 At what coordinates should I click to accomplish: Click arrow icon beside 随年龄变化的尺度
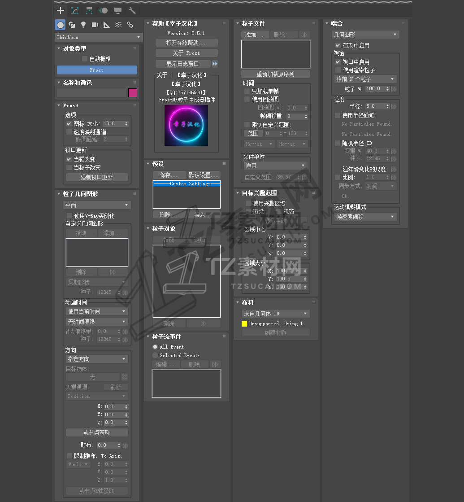point(394,169)
